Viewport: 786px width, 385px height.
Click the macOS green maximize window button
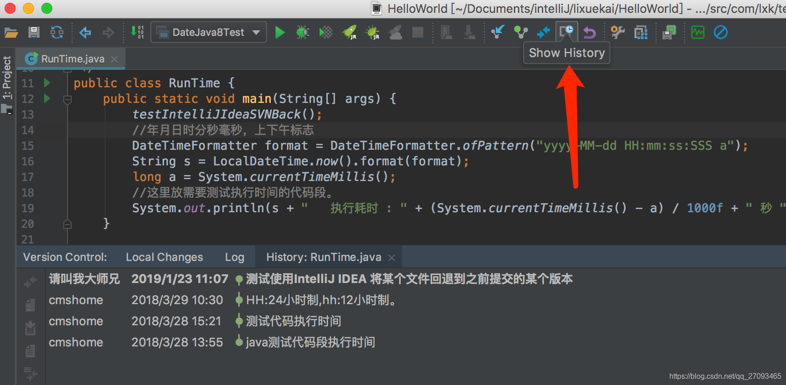coord(47,8)
